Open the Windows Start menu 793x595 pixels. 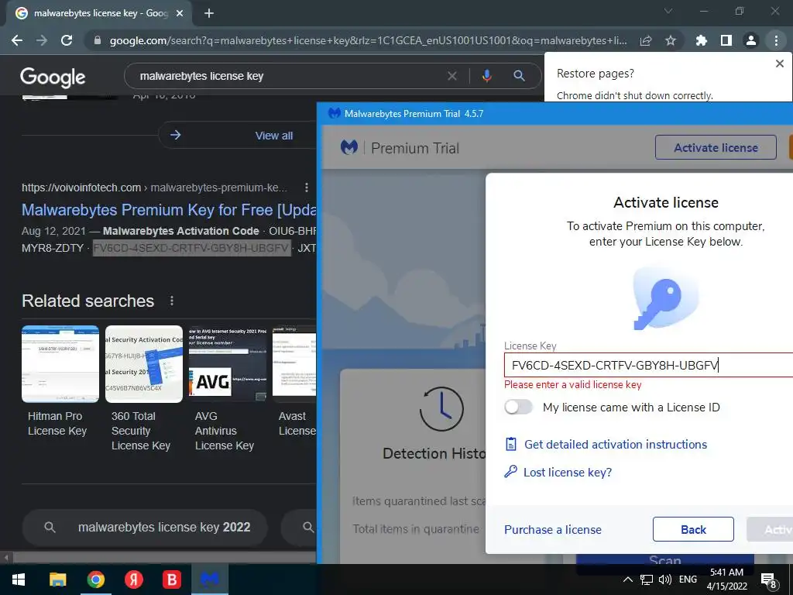coord(19,580)
